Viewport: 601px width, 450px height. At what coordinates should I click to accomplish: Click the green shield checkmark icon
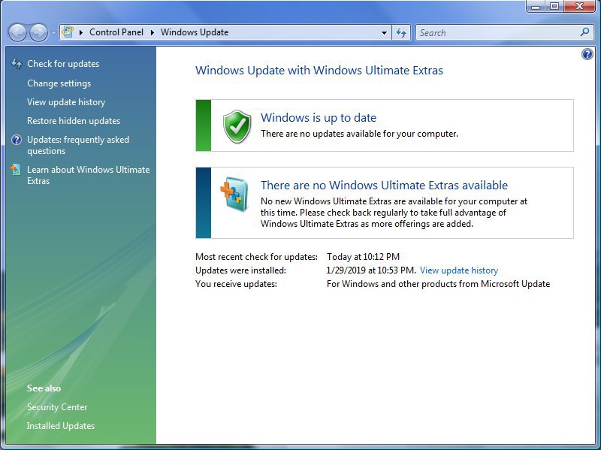click(237, 126)
